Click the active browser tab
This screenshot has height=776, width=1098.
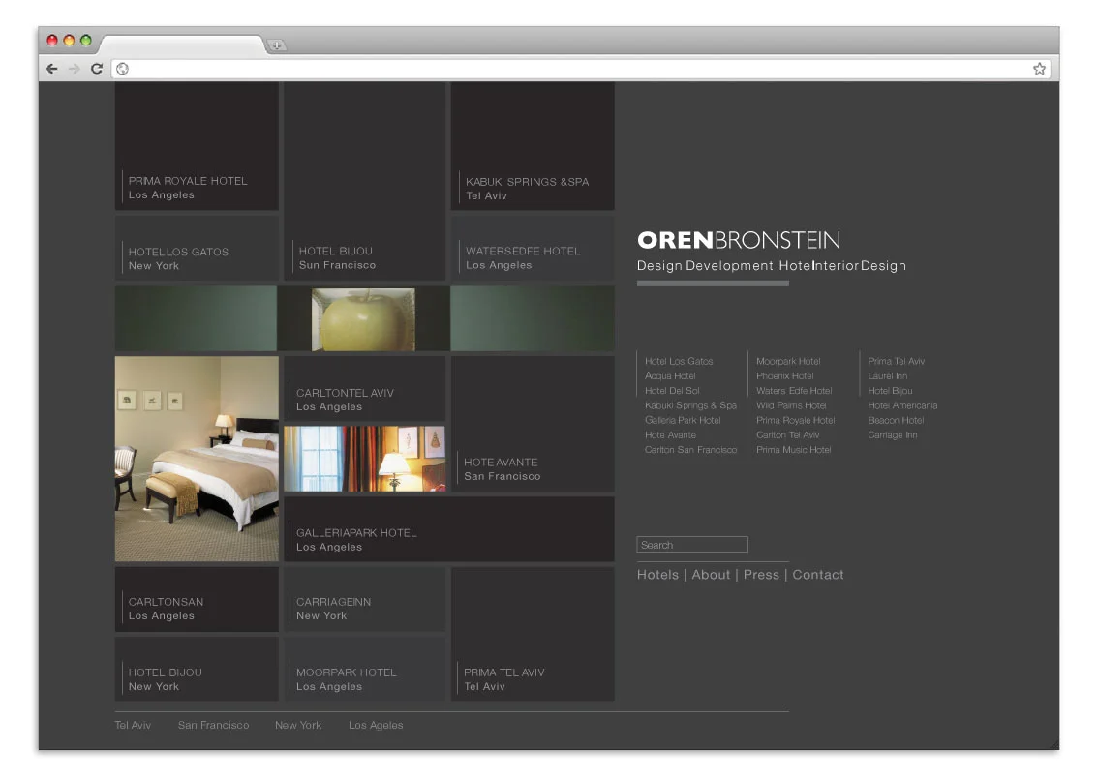click(x=182, y=45)
